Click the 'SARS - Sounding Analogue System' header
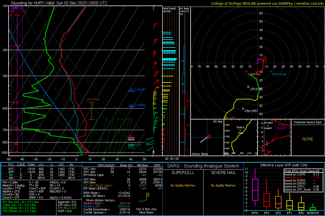This screenshot has height=216, width=325. click(203, 166)
